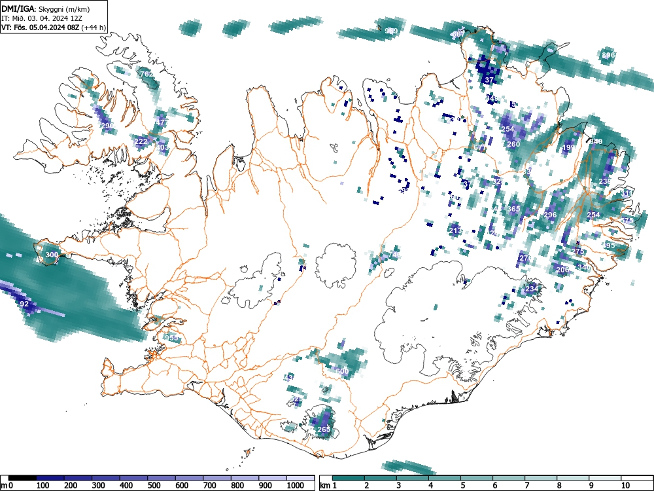This screenshot has width=654, height=491.
Task: Click the '275' visibility value on map
Action: (577, 251)
